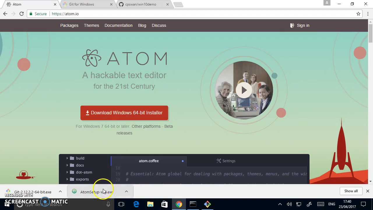Open a new browser tab
Viewport: 373px width, 210px height.
click(178, 4)
